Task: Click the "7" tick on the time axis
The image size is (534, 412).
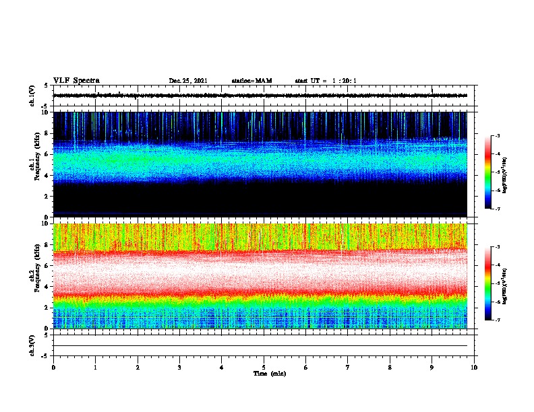Action: click(x=348, y=368)
